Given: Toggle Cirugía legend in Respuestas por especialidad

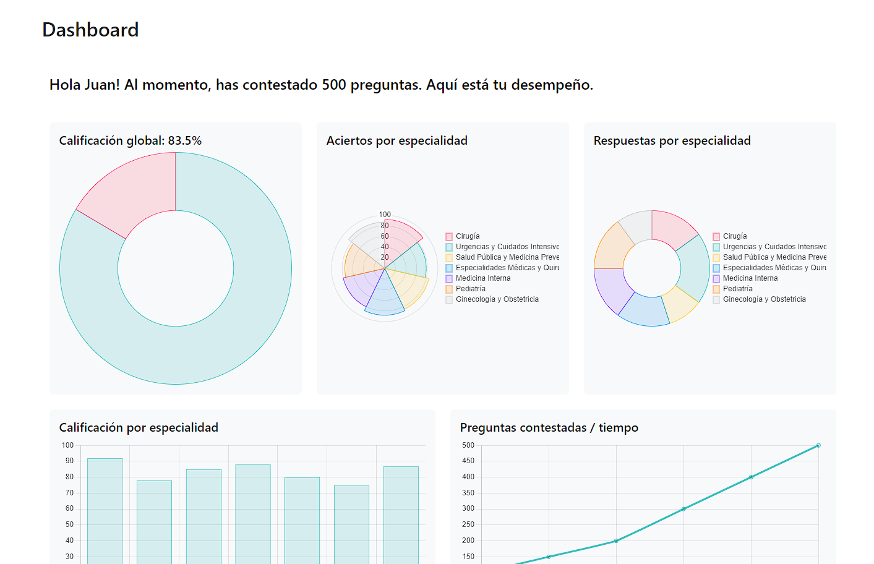Looking at the screenshot, I should (x=730, y=236).
